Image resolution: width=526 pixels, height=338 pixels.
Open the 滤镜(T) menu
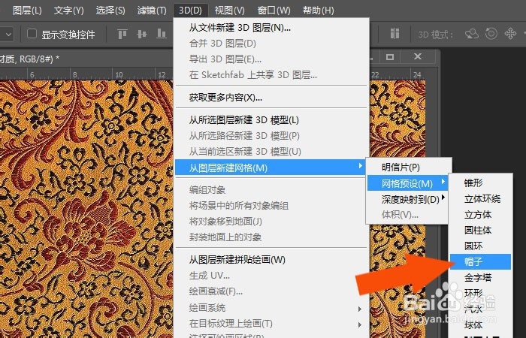[x=152, y=11]
